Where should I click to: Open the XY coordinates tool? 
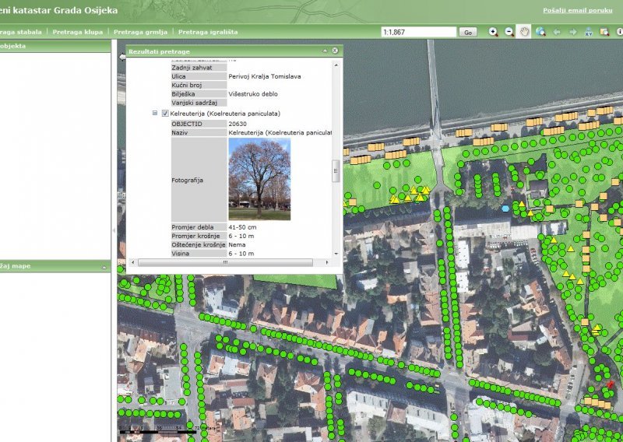[x=589, y=32]
